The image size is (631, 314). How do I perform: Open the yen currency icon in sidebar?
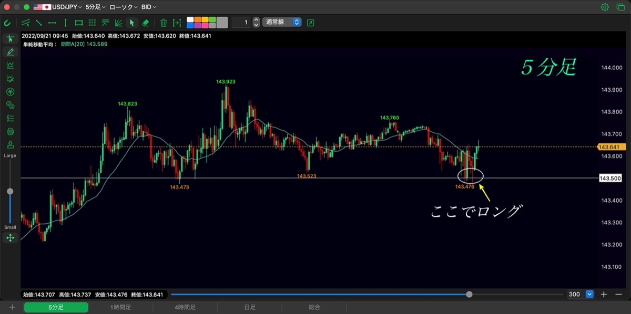point(10,92)
